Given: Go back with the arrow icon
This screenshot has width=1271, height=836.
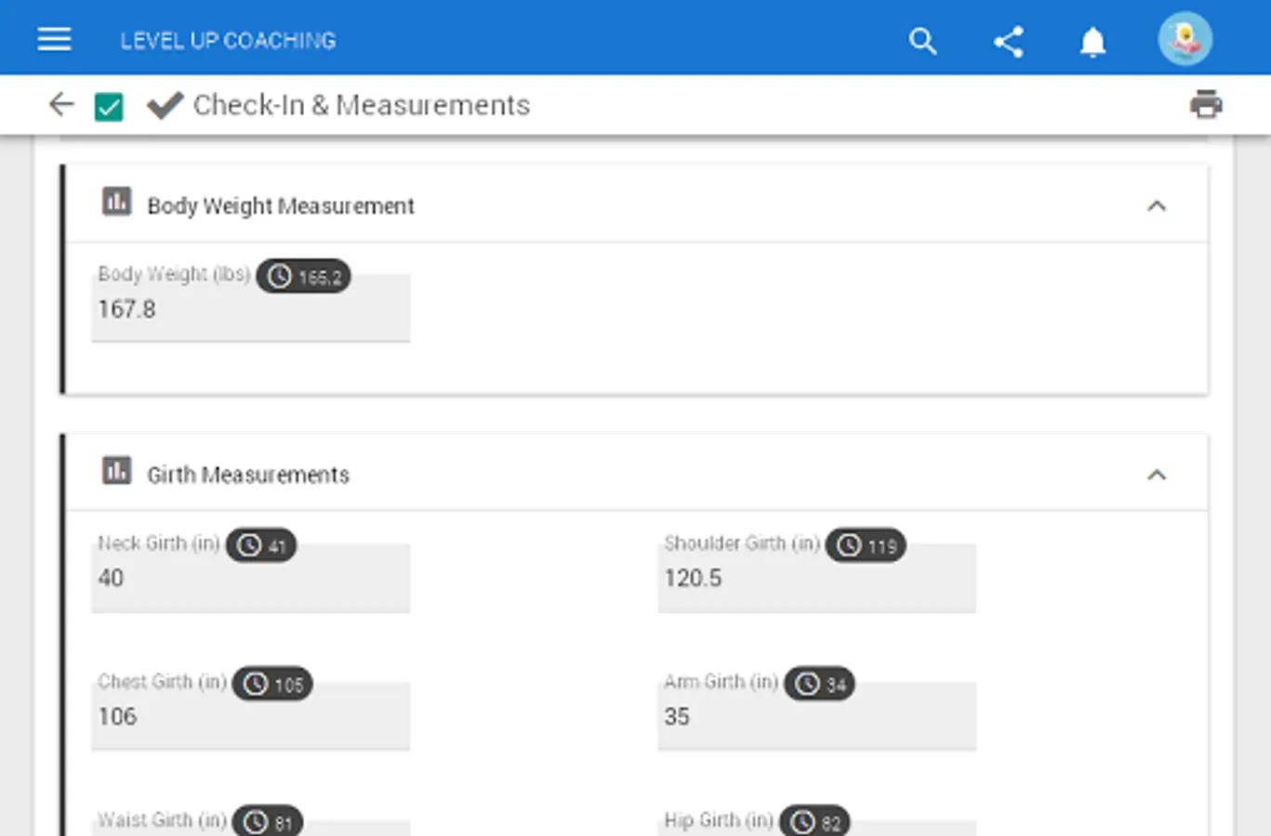Looking at the screenshot, I should pos(61,104).
